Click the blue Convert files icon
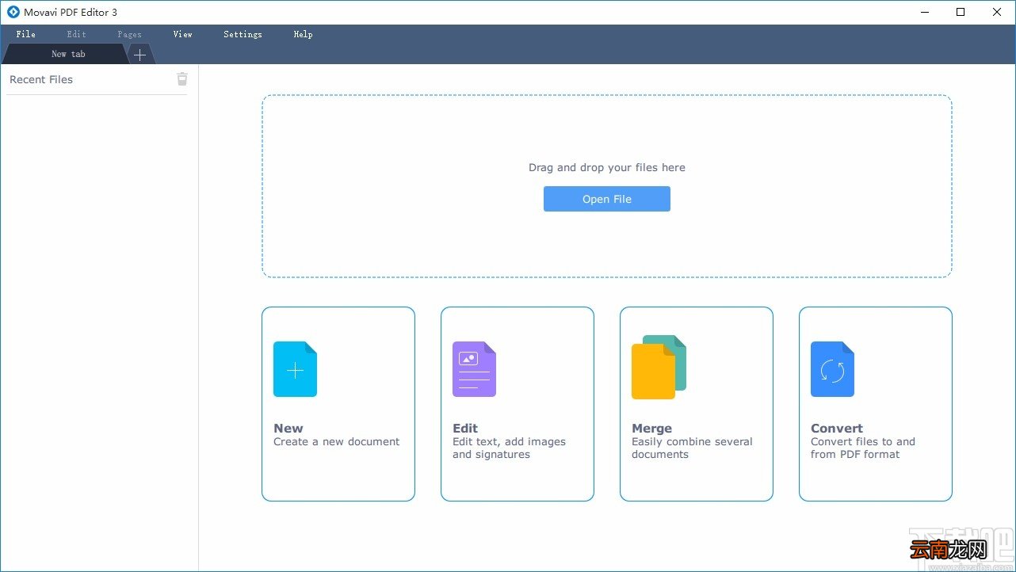1016x572 pixels. pos(832,369)
